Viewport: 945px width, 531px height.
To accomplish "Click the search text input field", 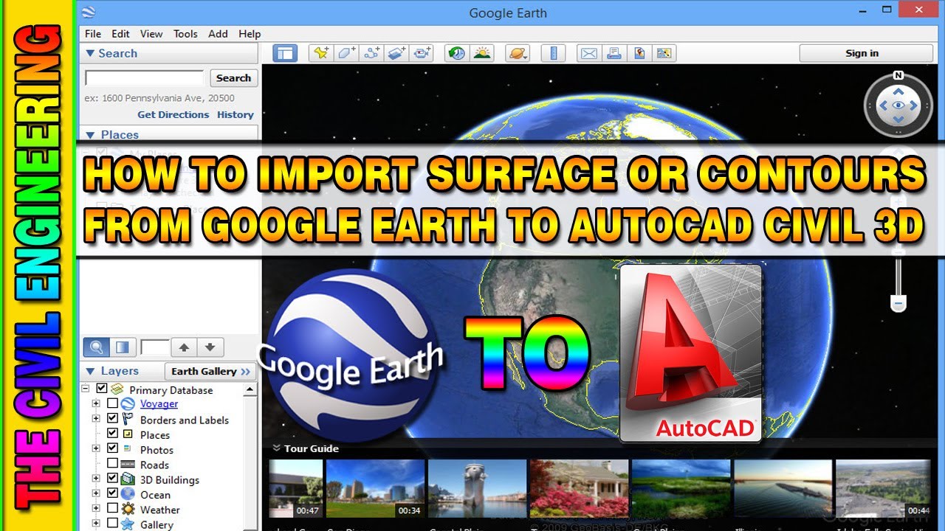I will [x=145, y=78].
